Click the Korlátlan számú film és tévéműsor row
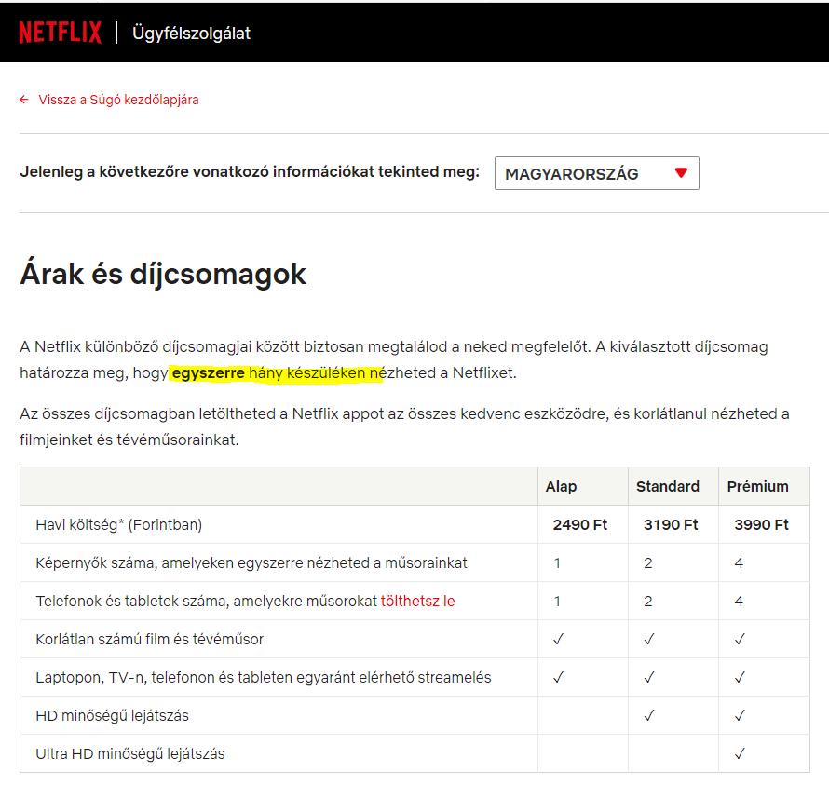This screenshot has height=785, width=829. point(414,639)
